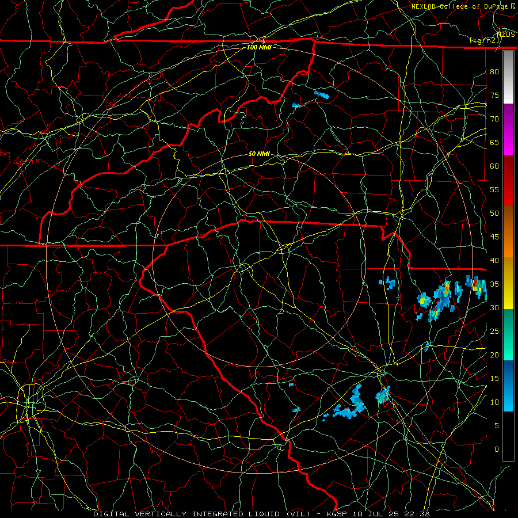
Task: Click the scale value 80
Action: tap(494, 72)
